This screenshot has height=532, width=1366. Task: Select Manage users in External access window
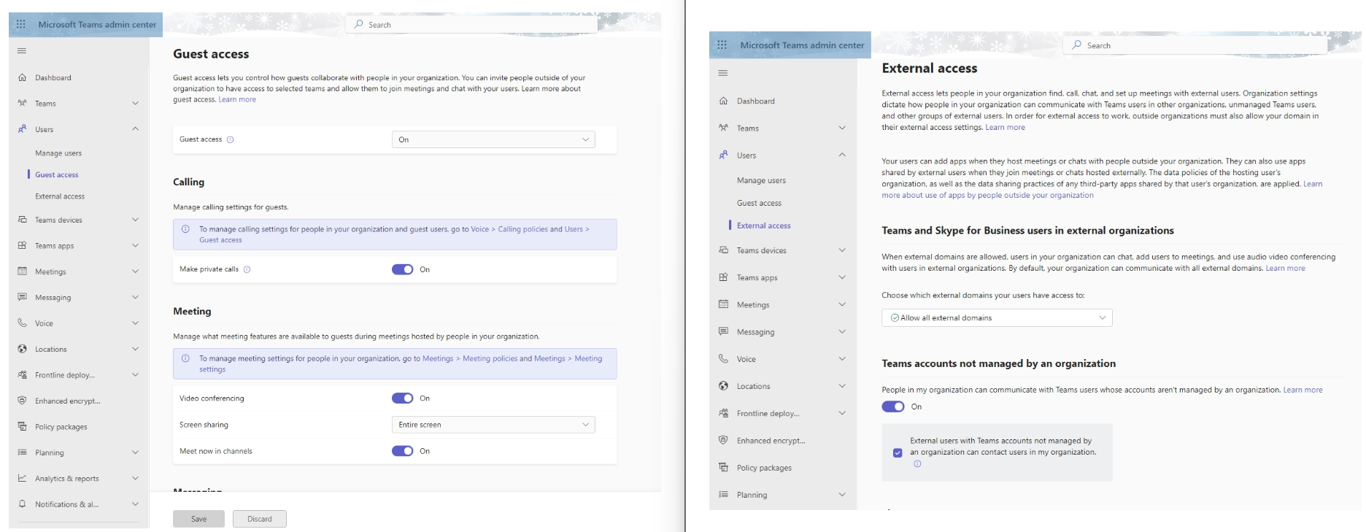click(x=761, y=180)
